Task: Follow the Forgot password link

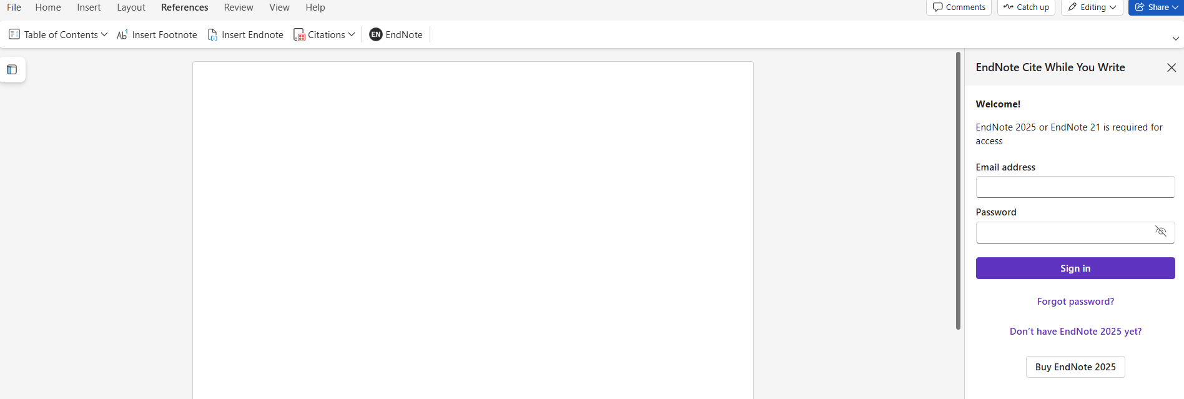Action: tap(1075, 302)
